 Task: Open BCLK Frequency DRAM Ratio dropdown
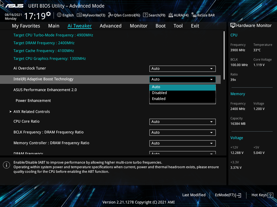(x=183, y=133)
